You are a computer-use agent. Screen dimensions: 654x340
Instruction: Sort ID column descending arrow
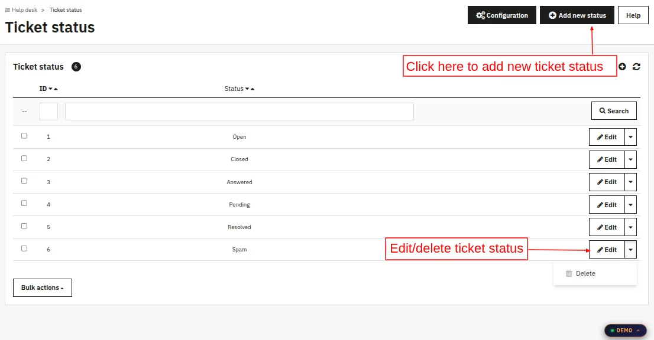(50, 89)
